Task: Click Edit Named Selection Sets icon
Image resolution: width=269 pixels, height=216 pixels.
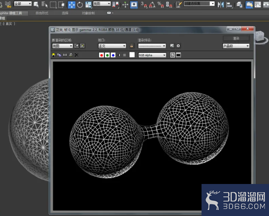Action: [x=179, y=5]
